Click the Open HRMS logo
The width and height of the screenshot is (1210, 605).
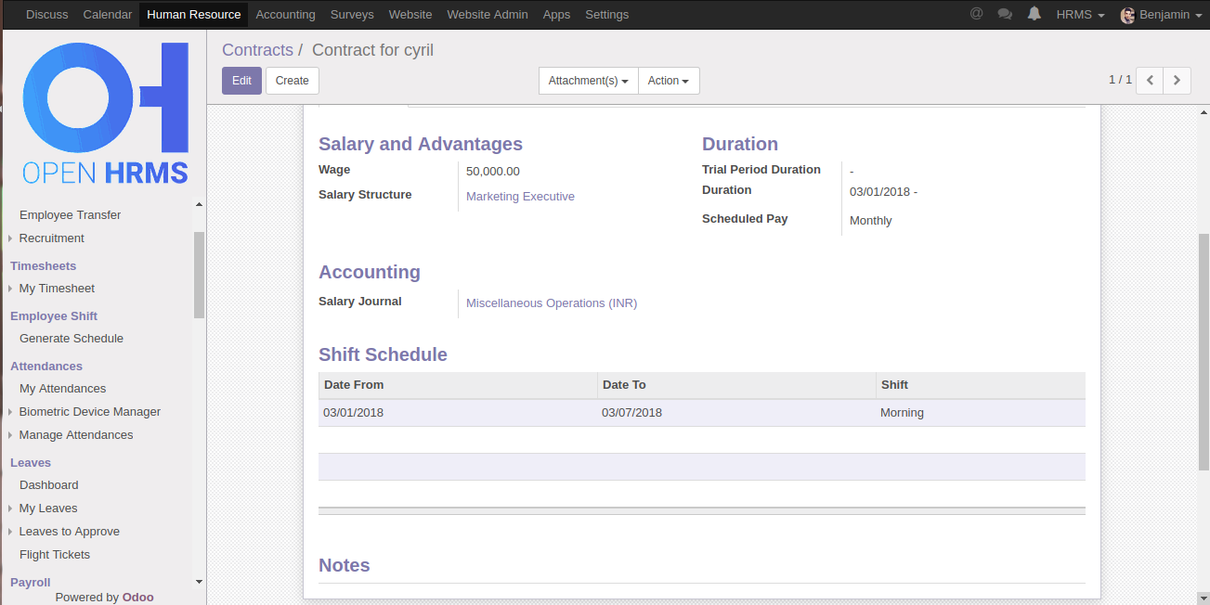pos(105,113)
